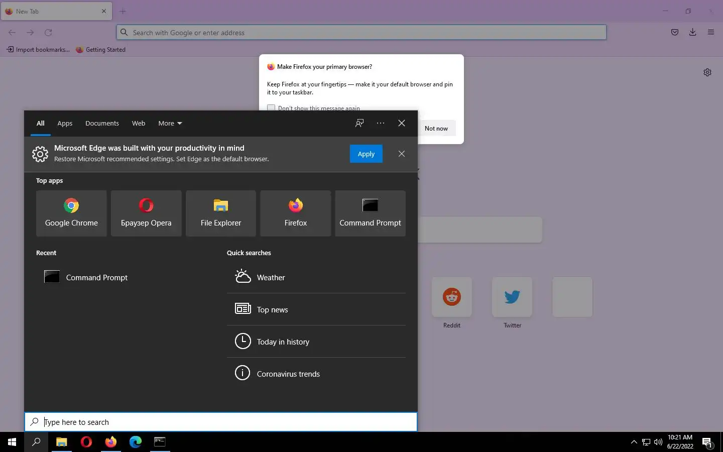Image resolution: width=723 pixels, height=452 pixels.
Task: Click the network icon in system tray
Action: [646, 442]
